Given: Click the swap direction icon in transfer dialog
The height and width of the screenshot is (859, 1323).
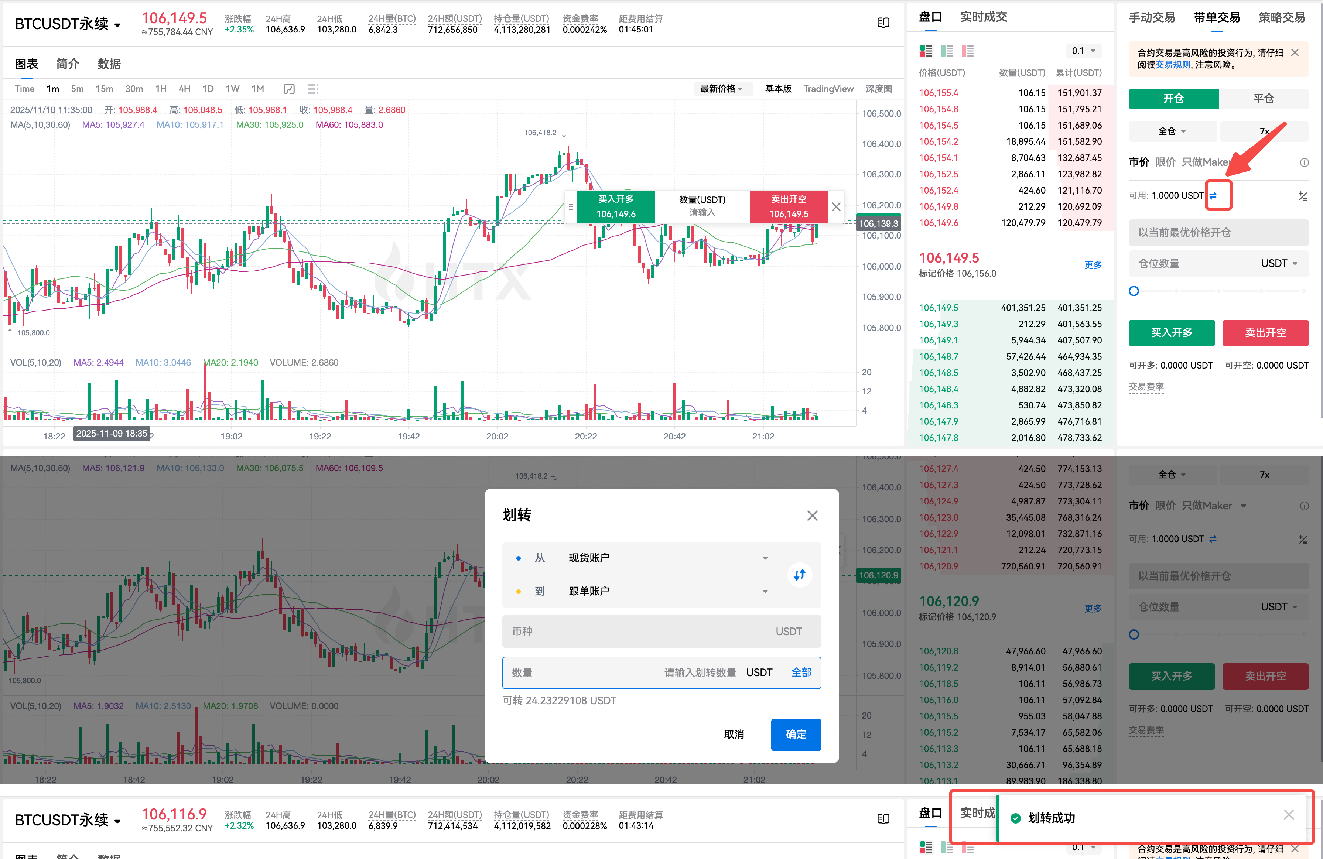Looking at the screenshot, I should (x=799, y=574).
